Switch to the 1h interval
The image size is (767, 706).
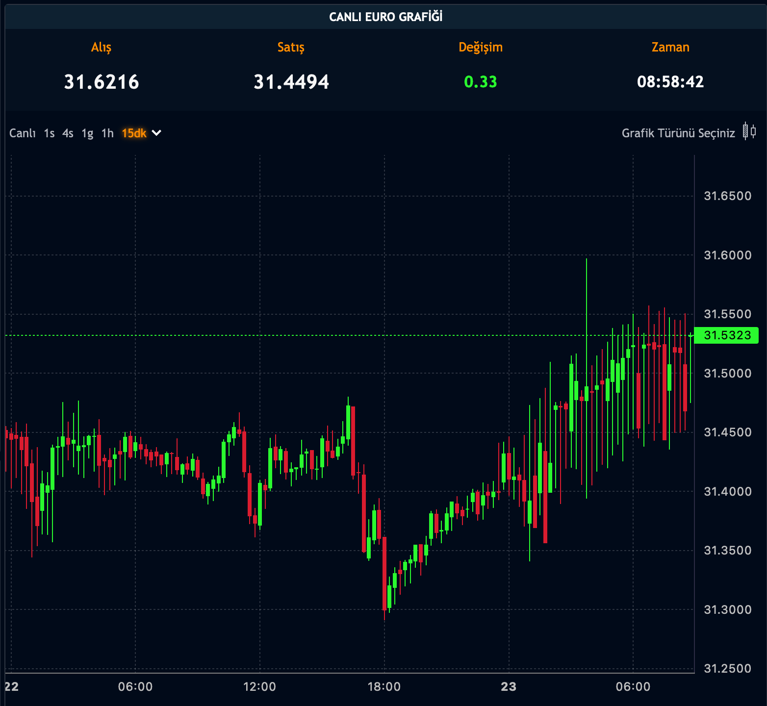coord(107,133)
